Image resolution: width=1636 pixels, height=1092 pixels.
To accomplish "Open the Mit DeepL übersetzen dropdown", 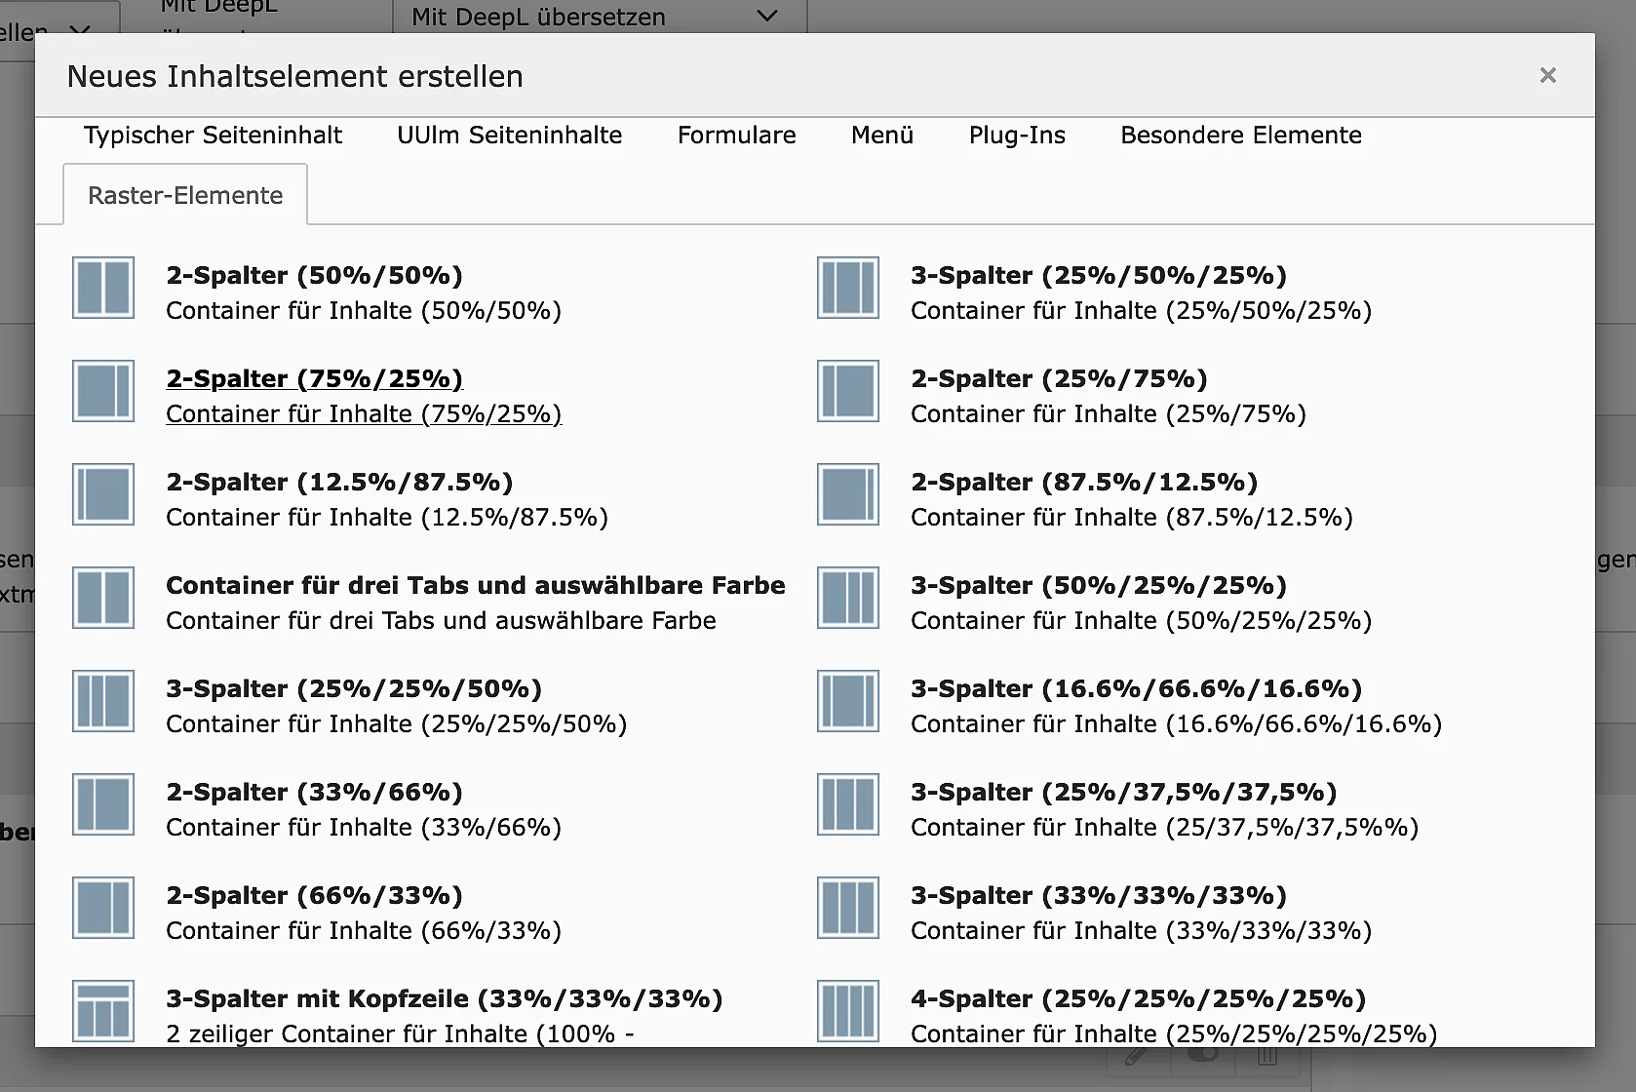I will pyautogui.click(x=599, y=17).
